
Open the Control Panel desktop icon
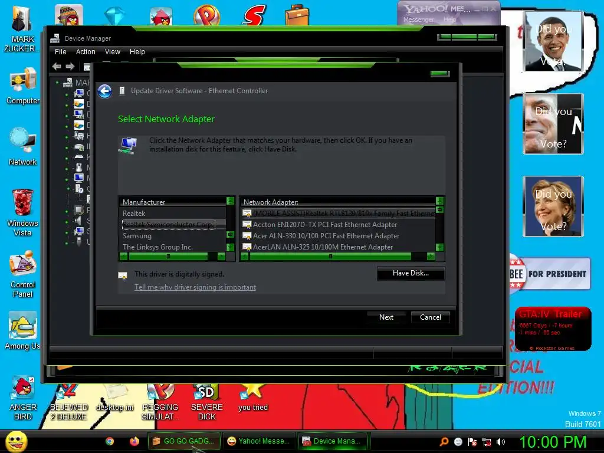[23, 274]
